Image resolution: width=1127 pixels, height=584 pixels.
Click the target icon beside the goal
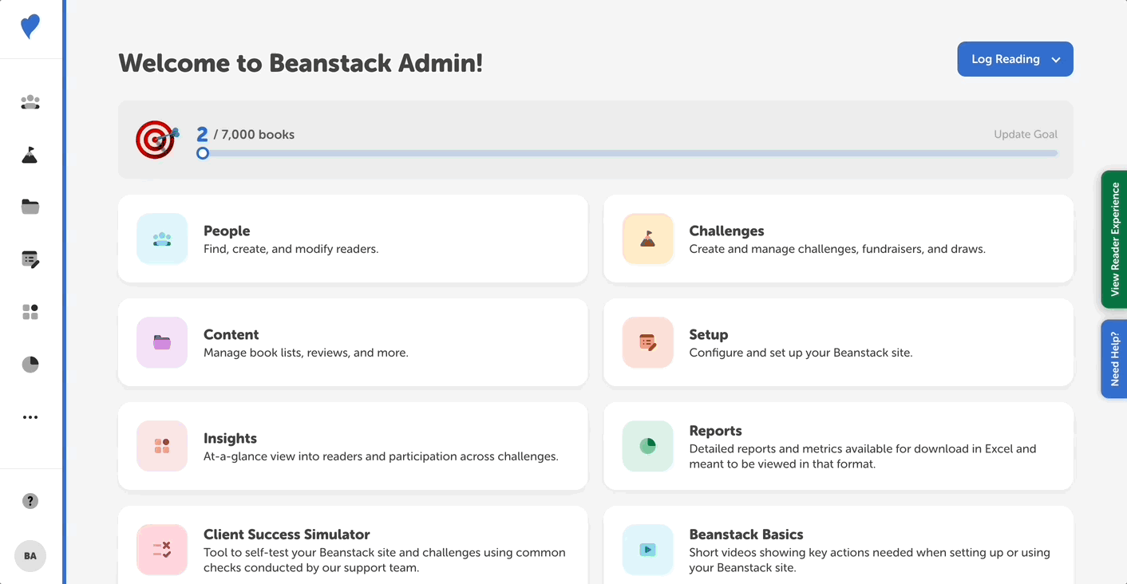(155, 140)
